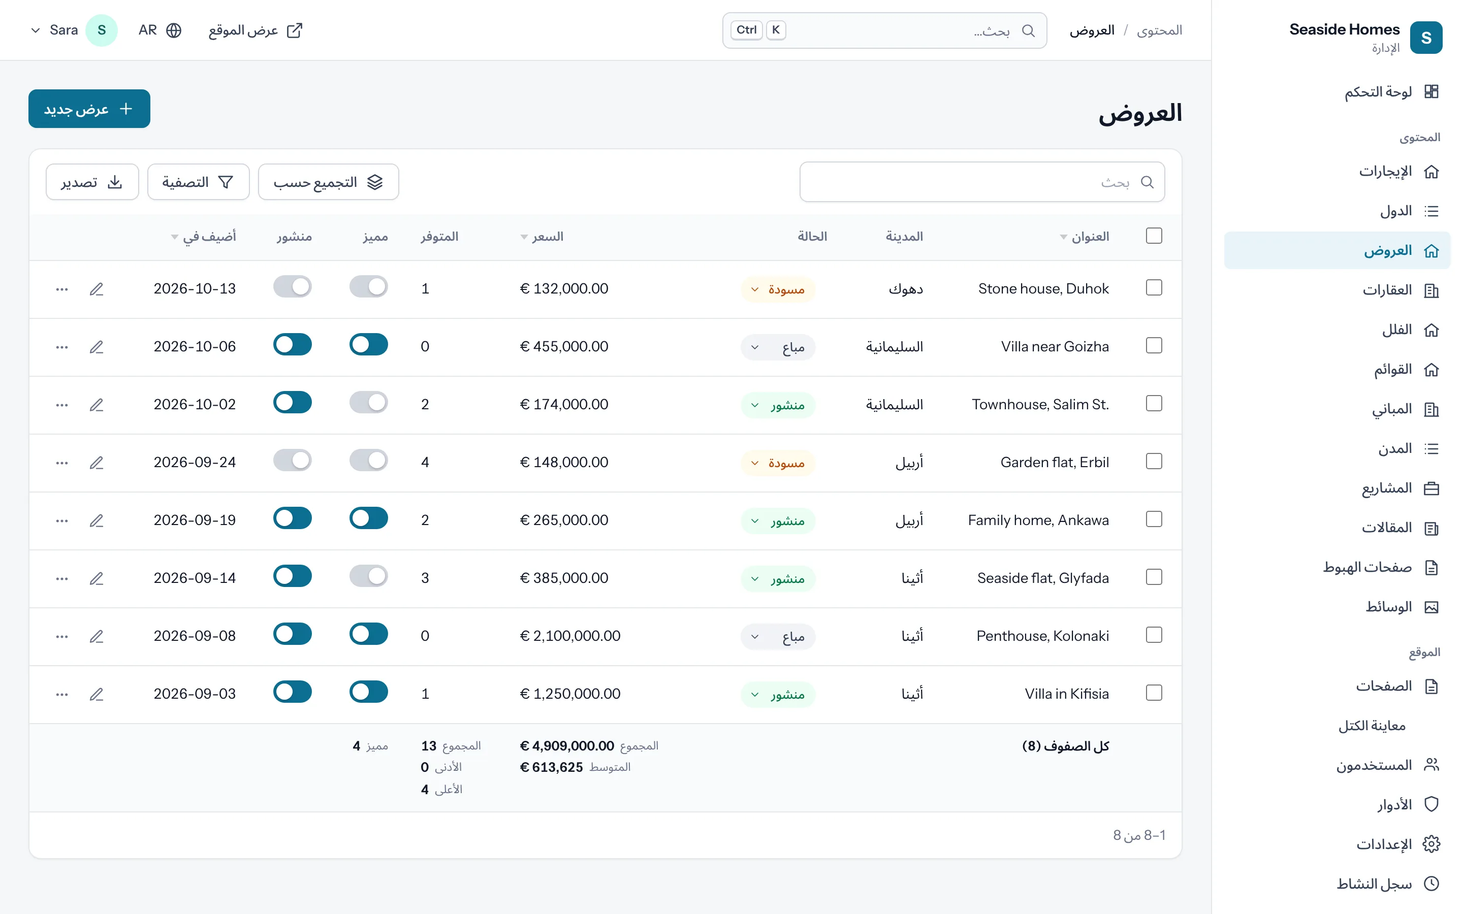1463x914 pixels.
Task: Click المحتوى breadcrumb link
Action: [x=1159, y=30]
